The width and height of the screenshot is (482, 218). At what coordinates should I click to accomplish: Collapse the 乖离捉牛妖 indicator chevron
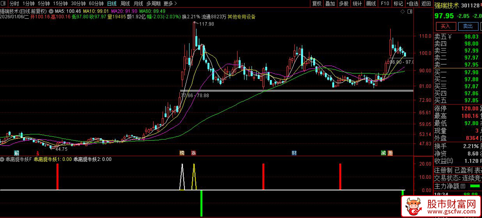pos(2,159)
